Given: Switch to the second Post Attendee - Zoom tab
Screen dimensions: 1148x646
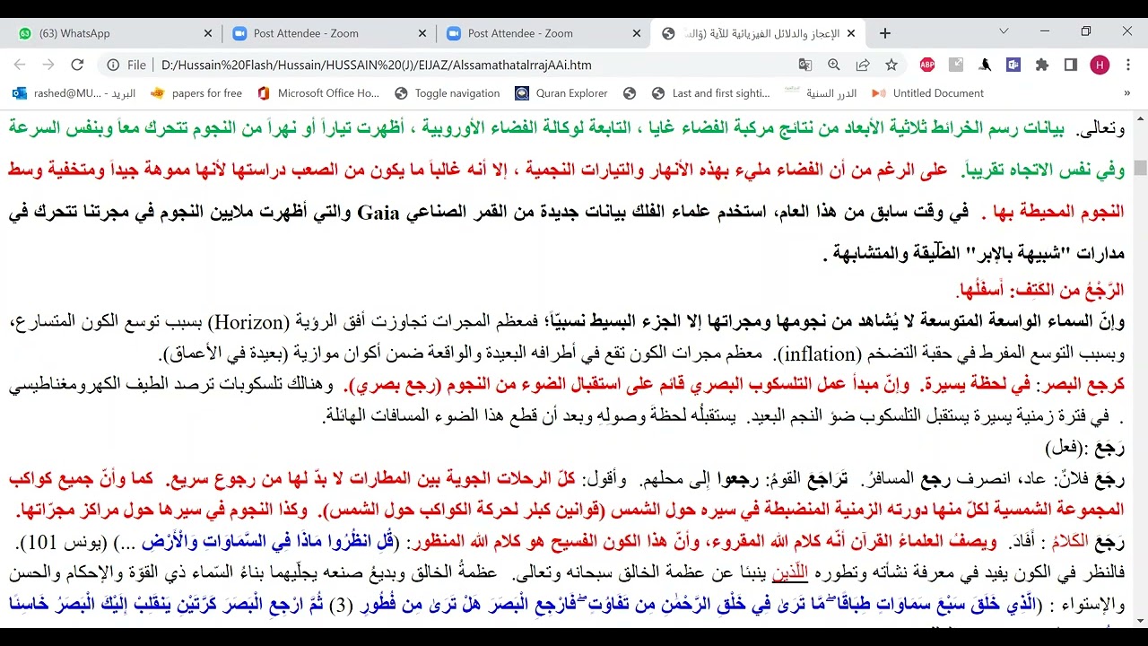Looking at the screenshot, I should coord(542,33).
